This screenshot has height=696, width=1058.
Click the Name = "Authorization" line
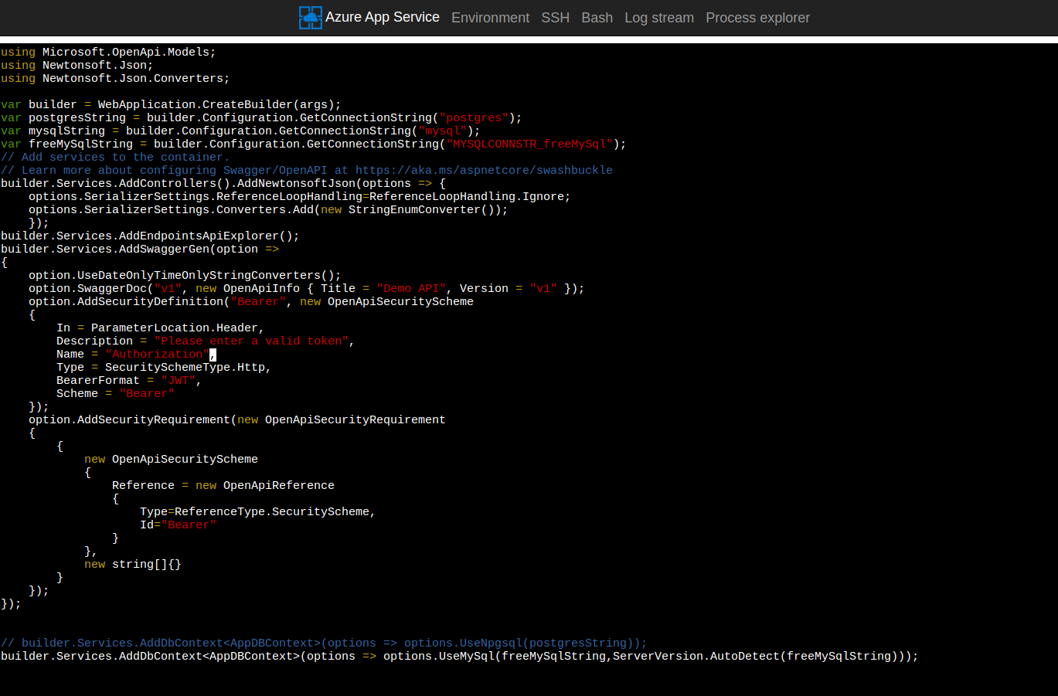[136, 354]
